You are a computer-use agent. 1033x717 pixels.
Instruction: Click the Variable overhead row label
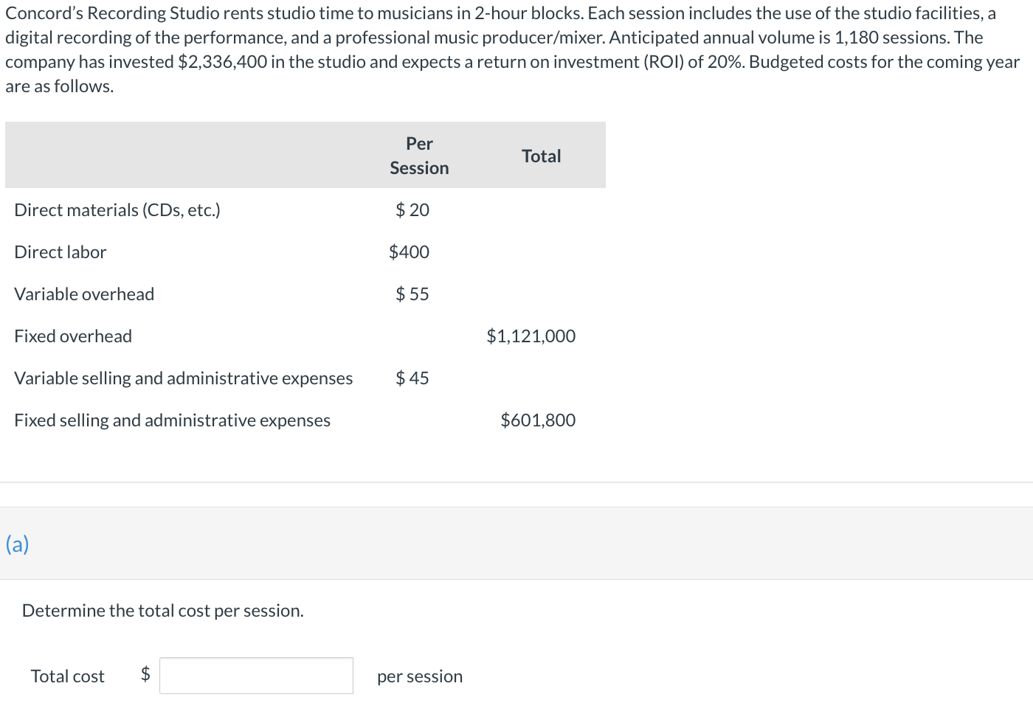click(x=84, y=294)
